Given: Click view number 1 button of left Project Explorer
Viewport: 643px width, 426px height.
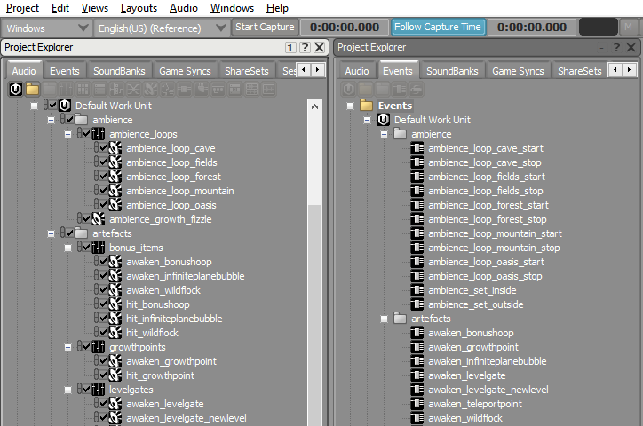Looking at the screenshot, I should [x=290, y=48].
